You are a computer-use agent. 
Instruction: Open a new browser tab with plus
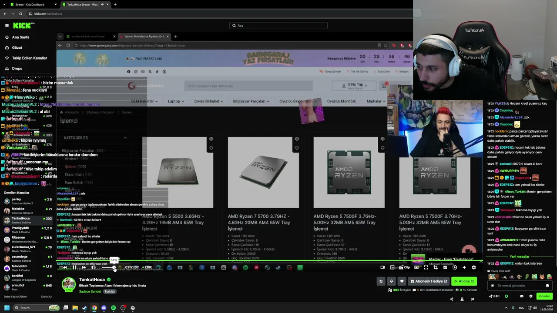point(115,4)
